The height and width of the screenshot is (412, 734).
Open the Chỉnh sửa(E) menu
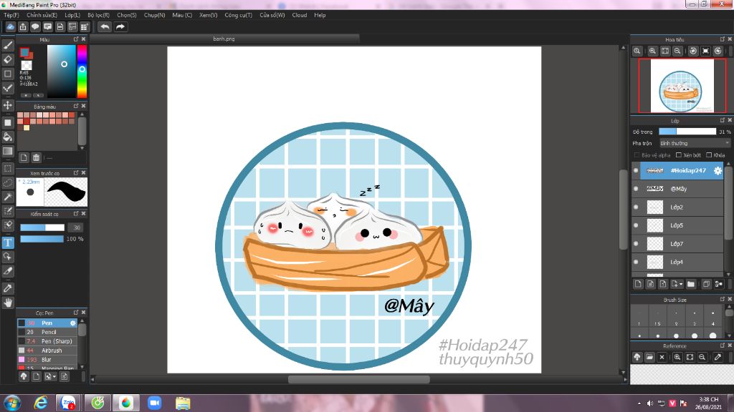(x=42, y=15)
